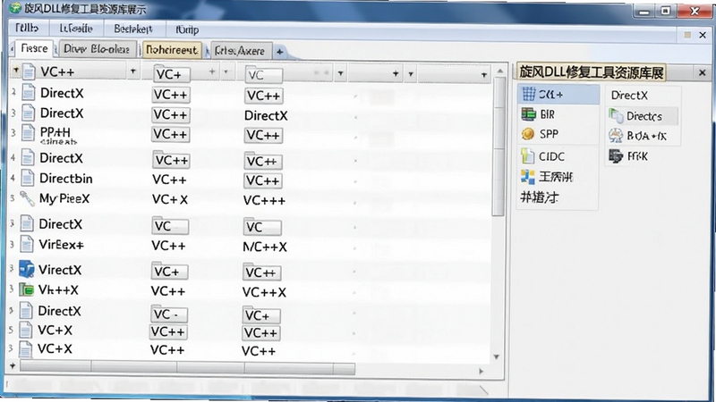This screenshot has height=402, width=716.
Task: Close the menu bar document with X
Action: tap(703, 35)
